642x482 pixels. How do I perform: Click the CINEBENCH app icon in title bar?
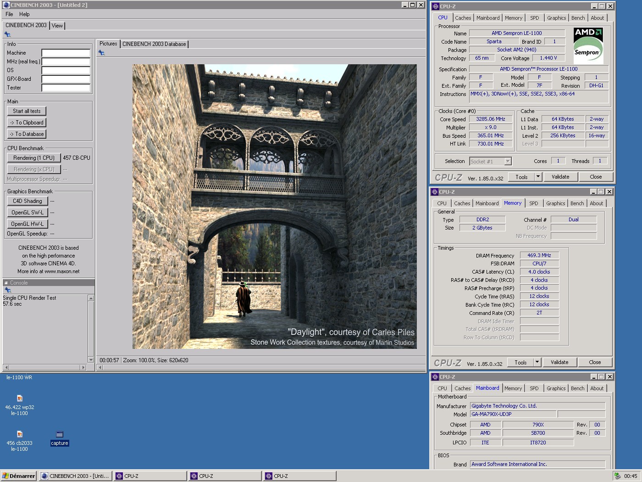[6, 5]
